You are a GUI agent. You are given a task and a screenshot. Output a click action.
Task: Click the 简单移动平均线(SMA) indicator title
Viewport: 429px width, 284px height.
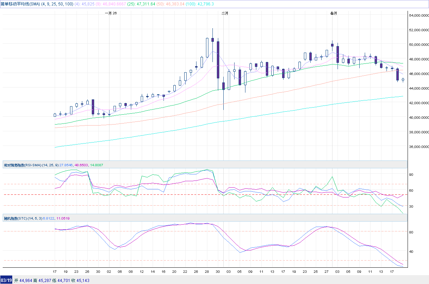(x=20, y=3)
